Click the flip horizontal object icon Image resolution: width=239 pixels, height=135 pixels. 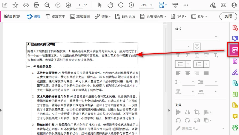[188, 112]
